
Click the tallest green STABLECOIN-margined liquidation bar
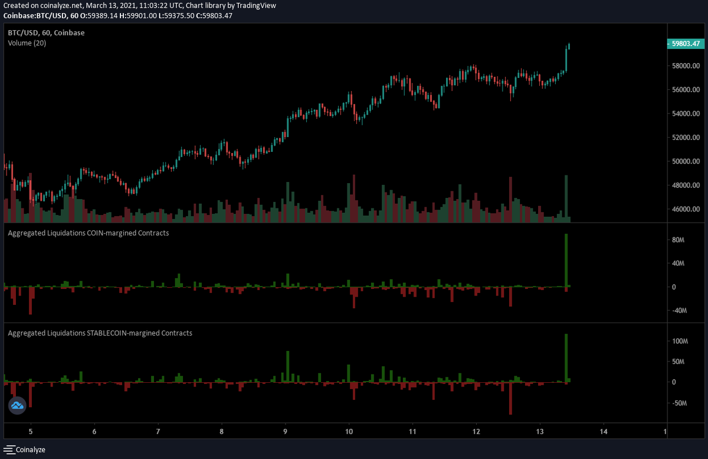566,358
